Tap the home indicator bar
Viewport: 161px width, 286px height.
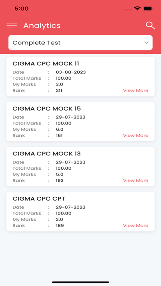[x=80, y=282]
